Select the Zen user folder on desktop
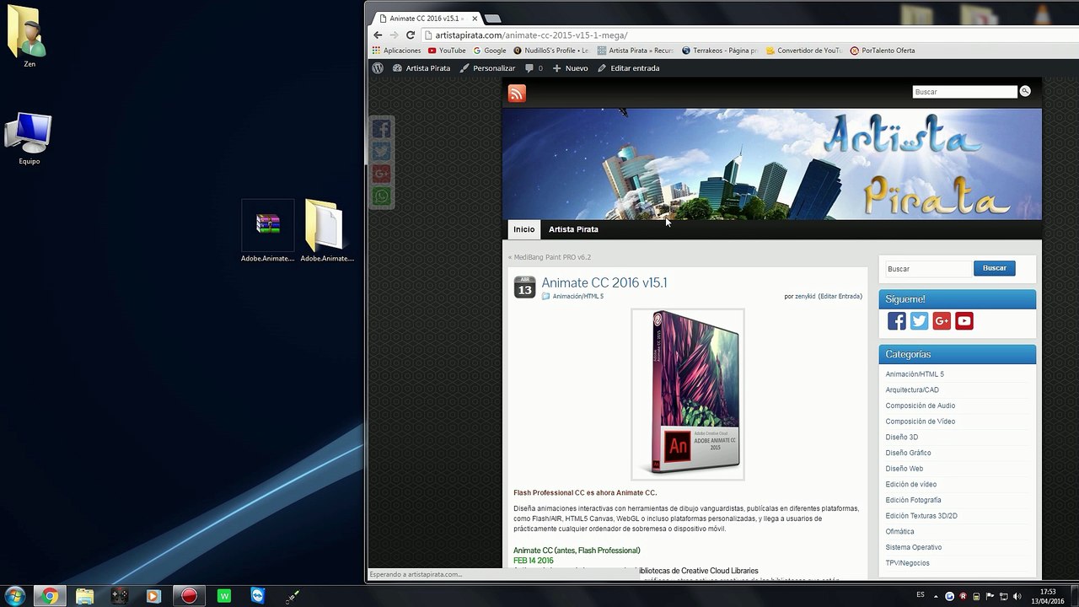1079x607 pixels. click(29, 37)
